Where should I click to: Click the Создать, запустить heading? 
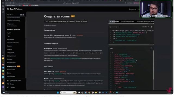click(x=57, y=16)
